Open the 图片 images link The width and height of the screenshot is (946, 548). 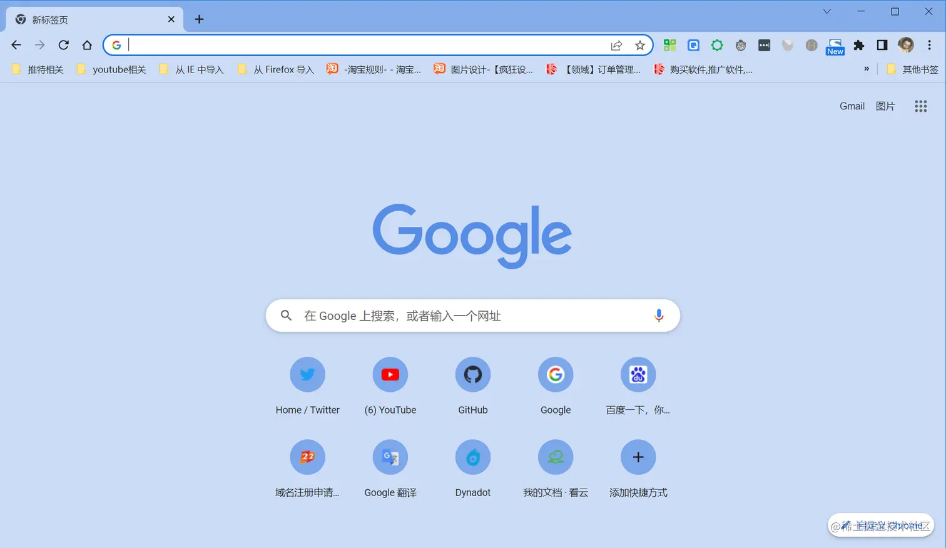point(885,106)
